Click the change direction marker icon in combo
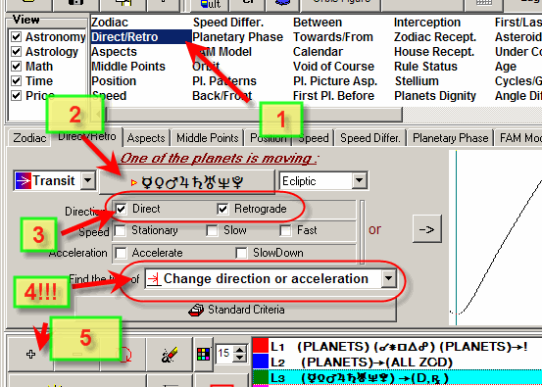The width and height of the screenshot is (542, 387). [154, 278]
